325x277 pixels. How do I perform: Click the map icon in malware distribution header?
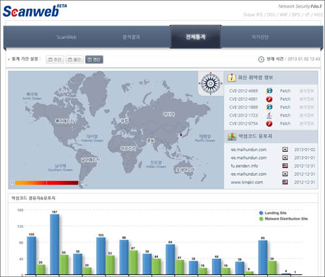(x=232, y=136)
